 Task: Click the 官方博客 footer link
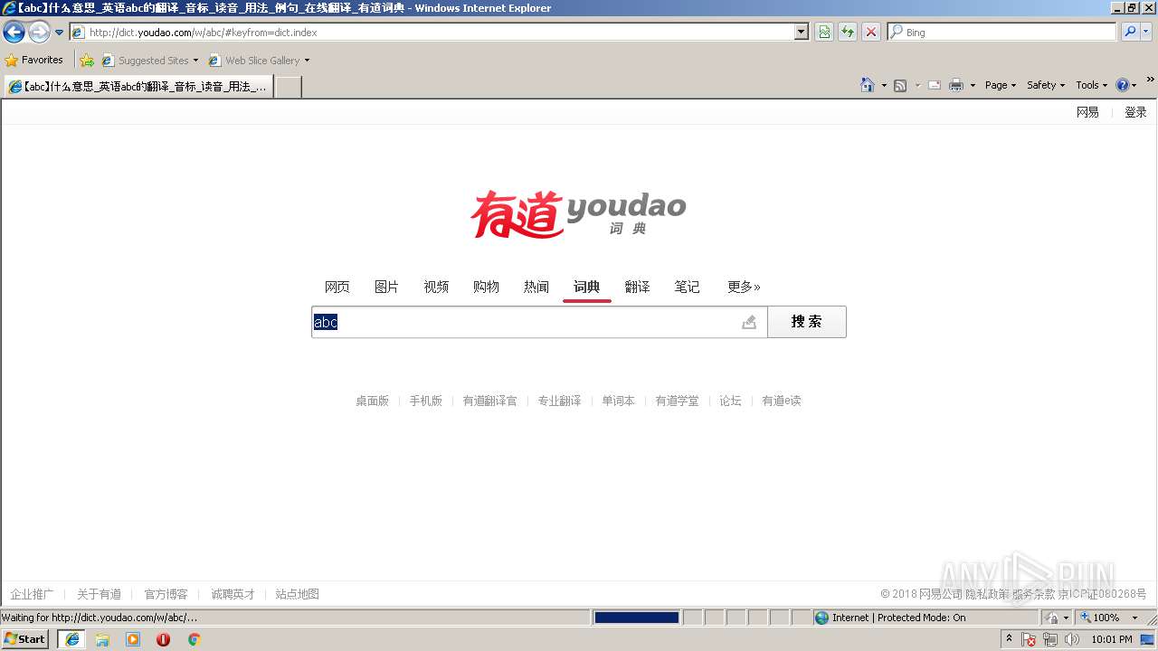[x=166, y=594]
